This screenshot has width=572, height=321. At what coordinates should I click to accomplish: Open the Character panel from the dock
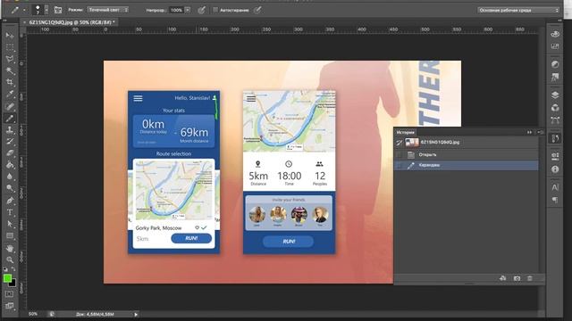coord(555,187)
